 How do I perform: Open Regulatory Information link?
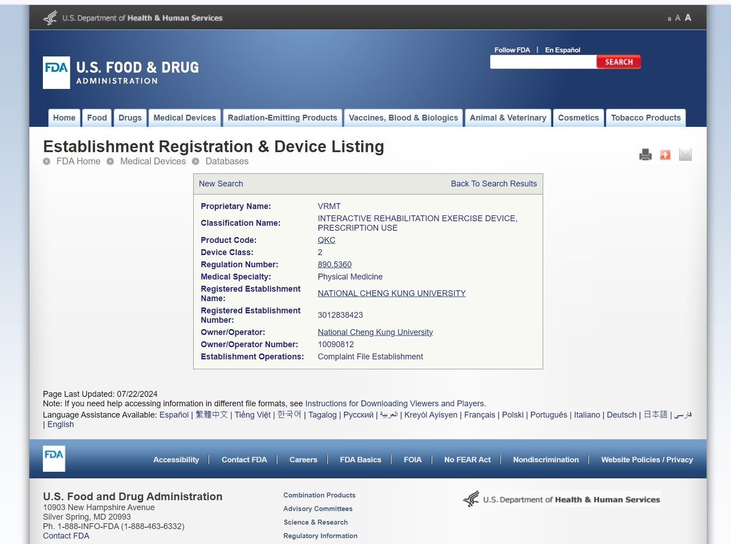pos(321,536)
